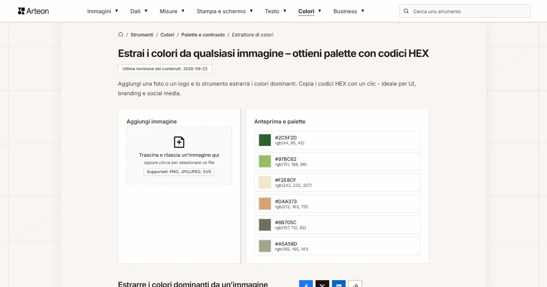Click the add-file icon in drop zone

tap(179, 142)
